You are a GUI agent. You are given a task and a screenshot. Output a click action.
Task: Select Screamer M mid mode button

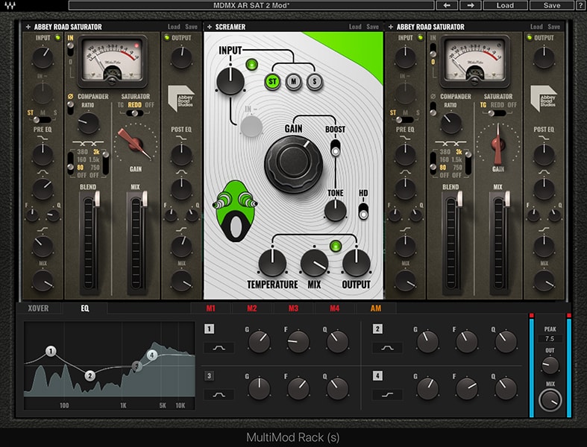(294, 81)
